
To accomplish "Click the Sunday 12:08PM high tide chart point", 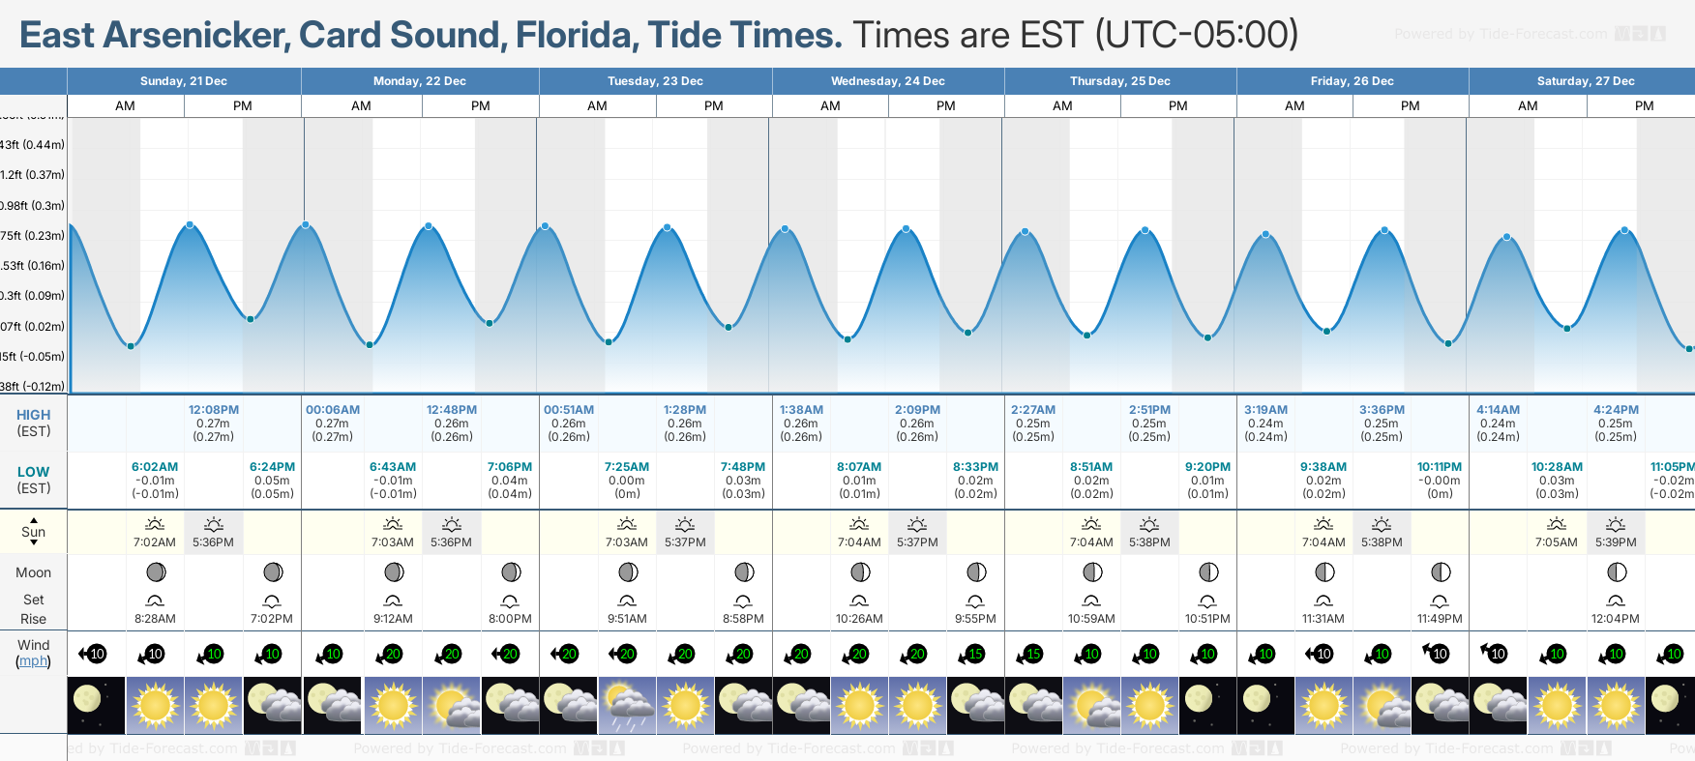I will pyautogui.click(x=190, y=225).
